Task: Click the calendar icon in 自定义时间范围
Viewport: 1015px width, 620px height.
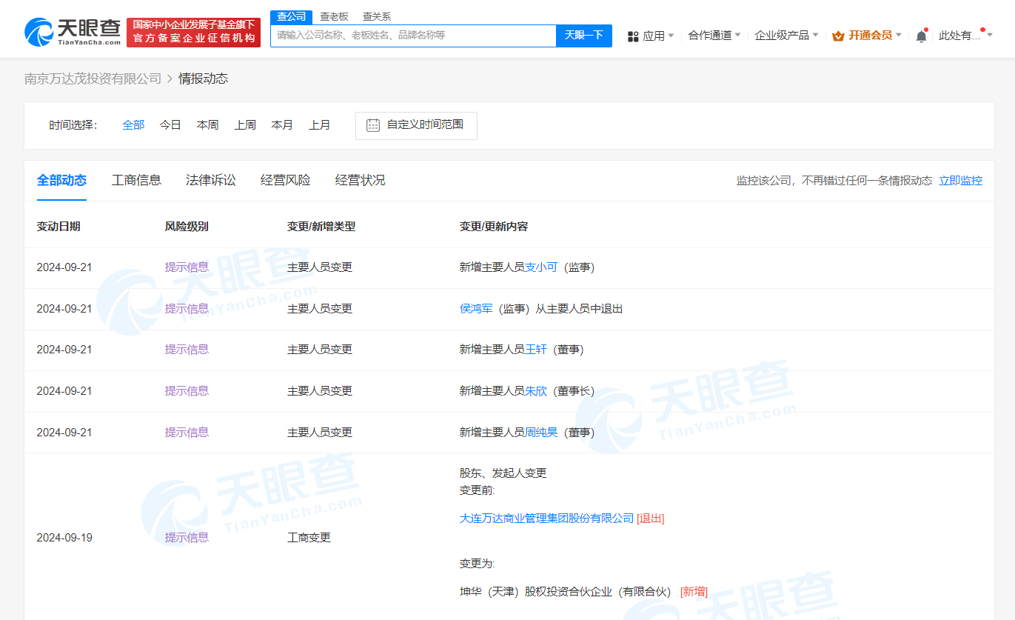Action: click(x=372, y=125)
